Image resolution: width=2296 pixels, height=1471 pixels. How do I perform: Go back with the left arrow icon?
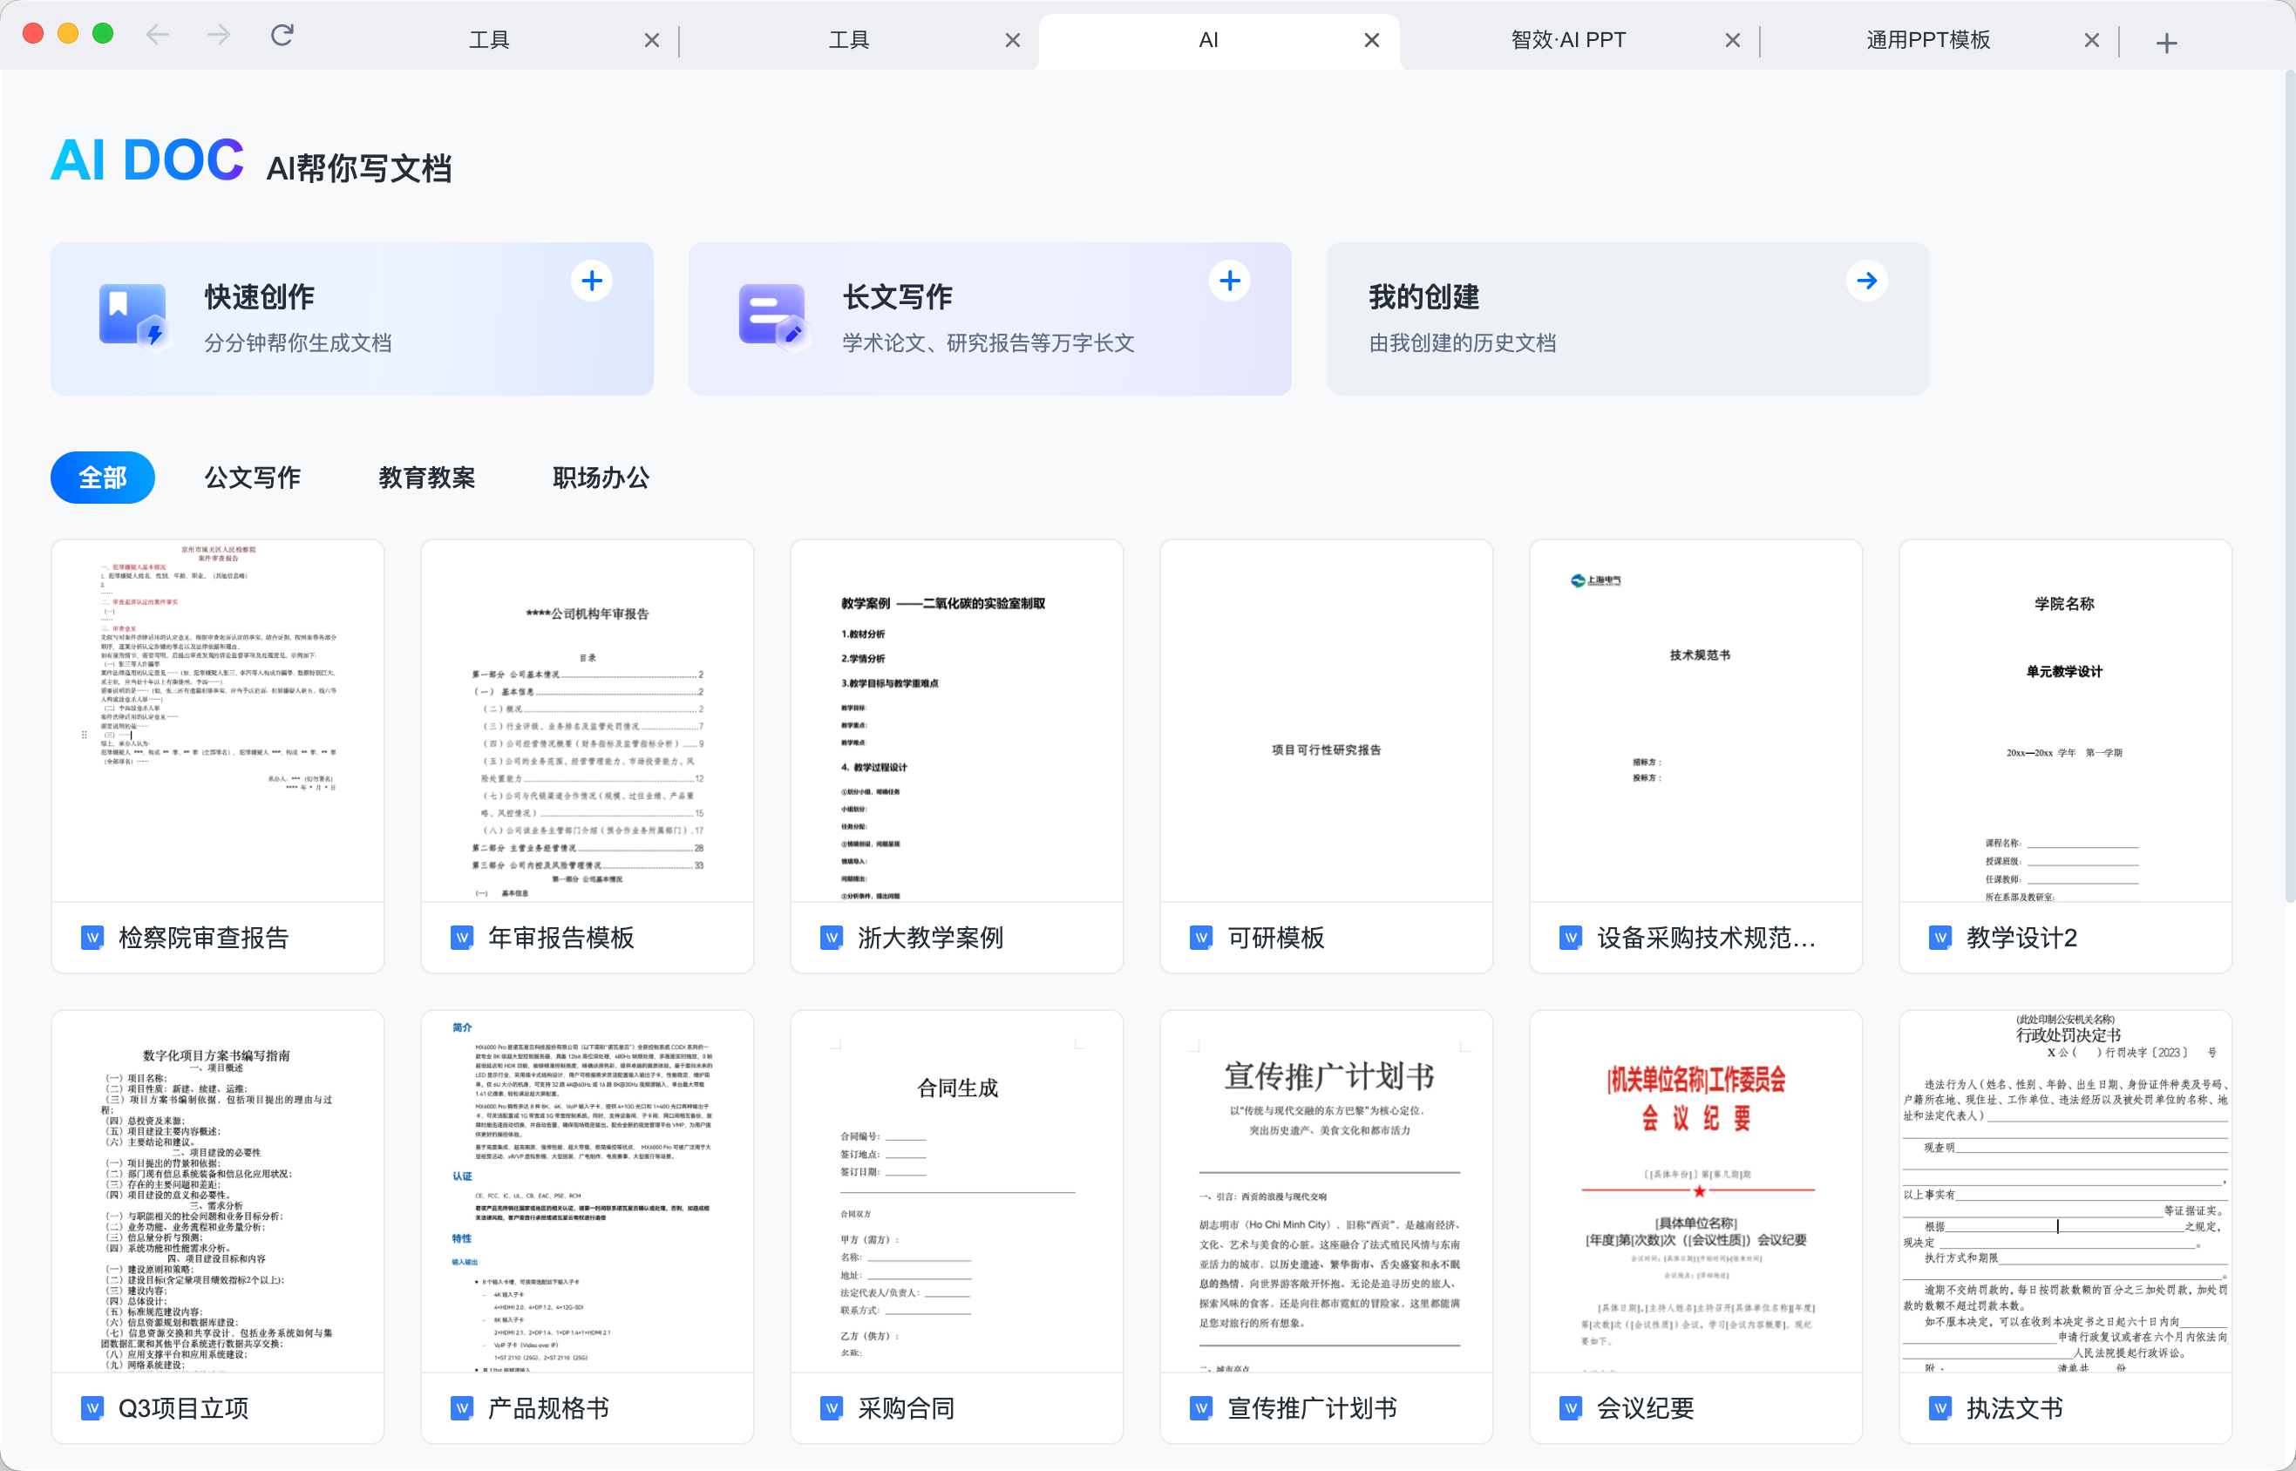(158, 37)
